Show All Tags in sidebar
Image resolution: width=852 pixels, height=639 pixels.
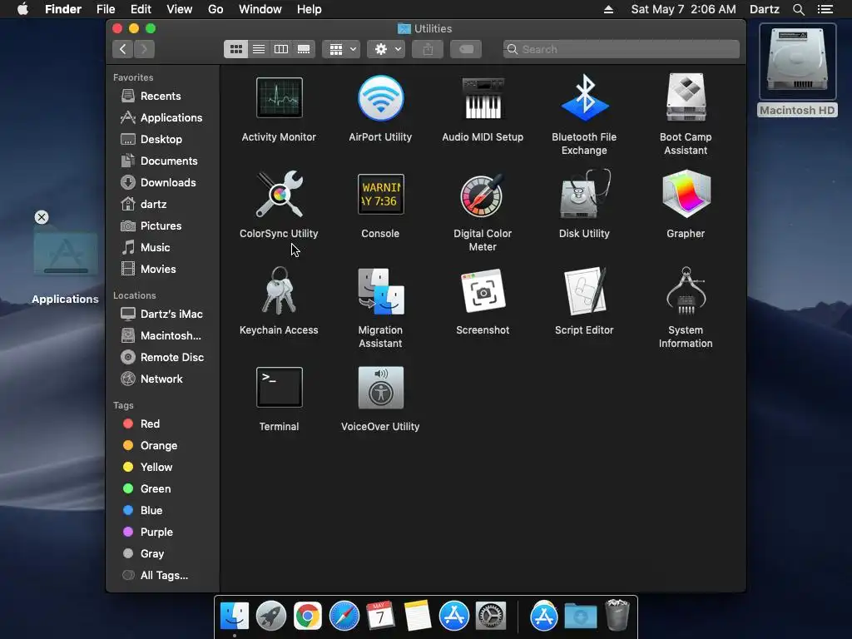pyautogui.click(x=163, y=576)
